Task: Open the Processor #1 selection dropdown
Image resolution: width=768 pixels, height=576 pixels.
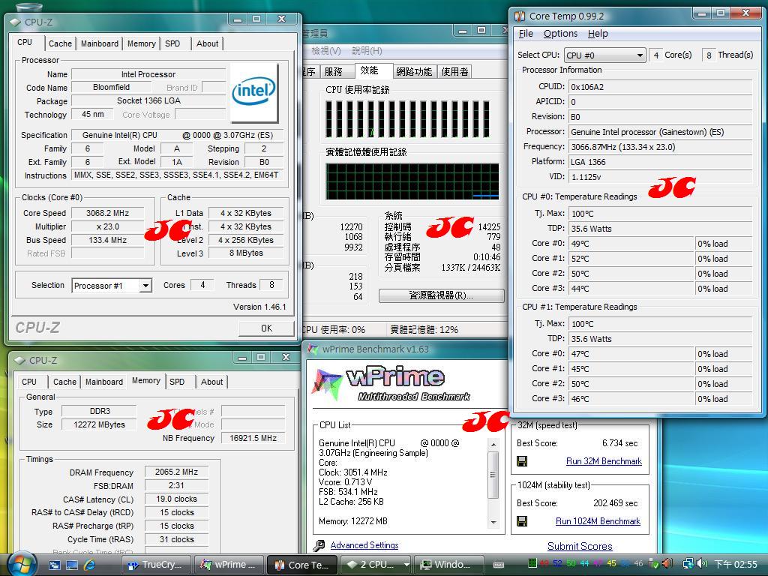Action: coord(112,286)
